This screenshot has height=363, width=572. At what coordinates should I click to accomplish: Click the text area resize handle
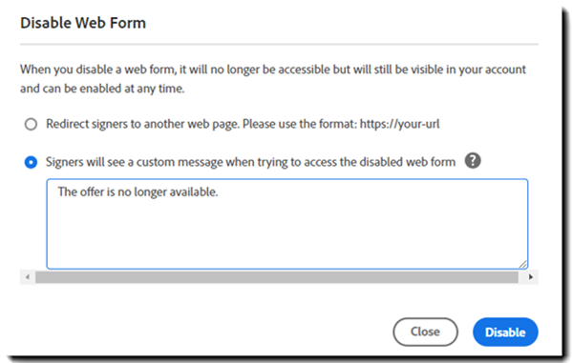[522, 264]
